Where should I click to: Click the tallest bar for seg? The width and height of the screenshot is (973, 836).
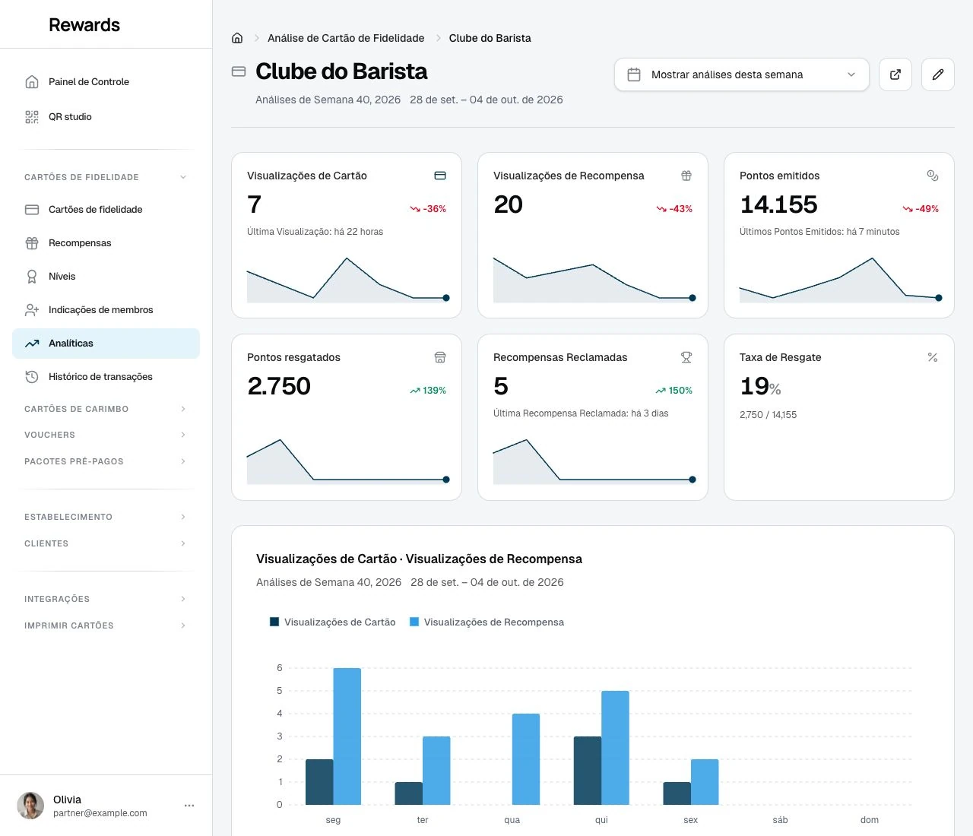pos(347,736)
